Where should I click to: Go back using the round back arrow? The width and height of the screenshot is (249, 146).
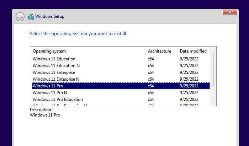click(x=20, y=17)
